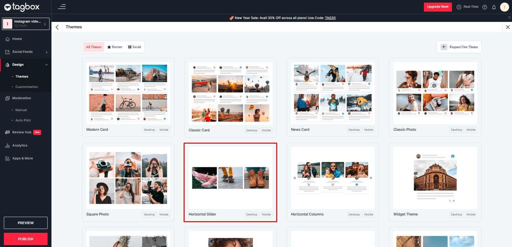This screenshot has width=512, height=247.
Task: Collapse the Design section chevron
Action: click(x=47, y=65)
